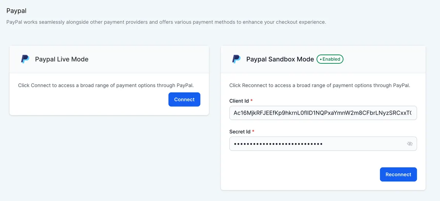Focus the Client Id input field
This screenshot has height=201, width=440.
[x=323, y=113]
